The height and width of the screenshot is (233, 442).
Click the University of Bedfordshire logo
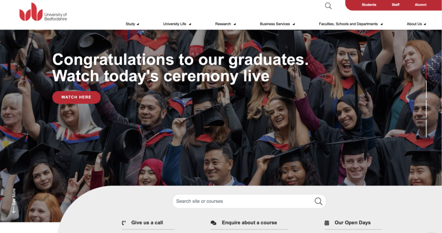click(x=43, y=12)
